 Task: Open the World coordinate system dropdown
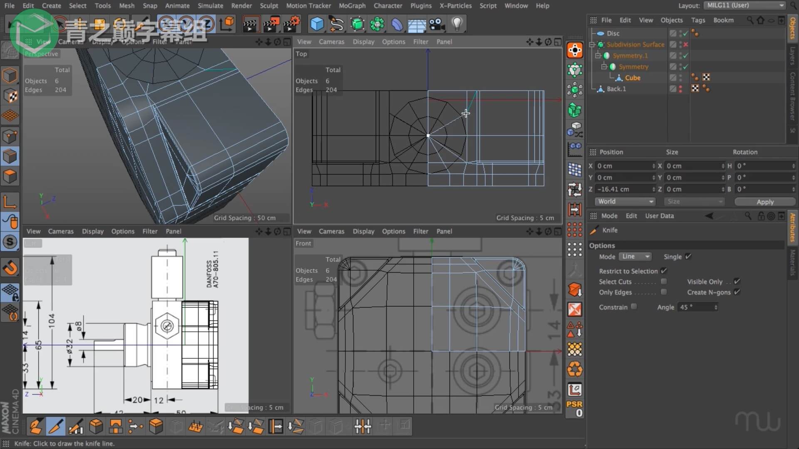pos(625,202)
